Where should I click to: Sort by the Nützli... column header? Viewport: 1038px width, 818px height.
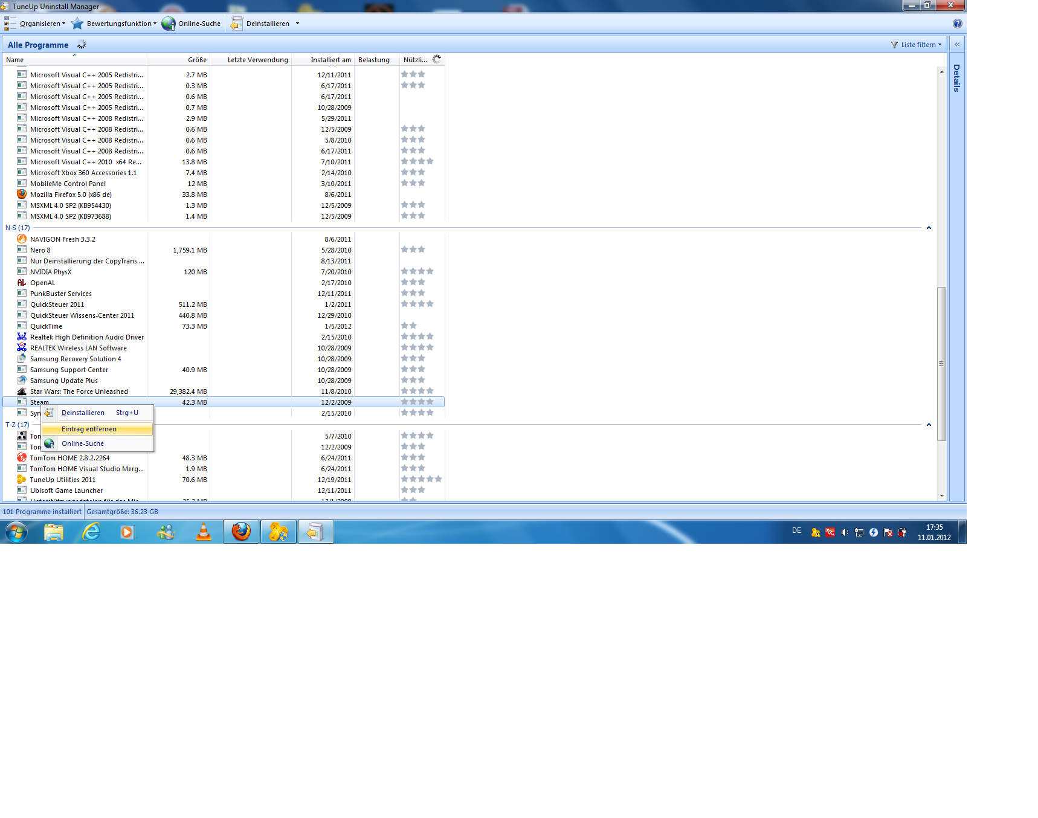pyautogui.click(x=422, y=60)
